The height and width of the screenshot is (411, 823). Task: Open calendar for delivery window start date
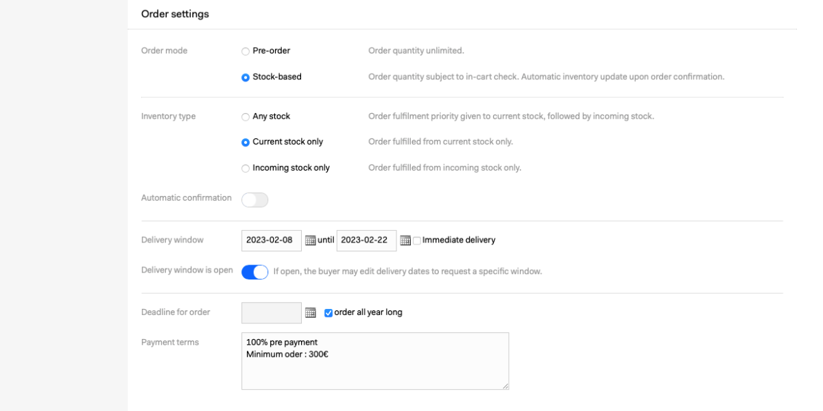(310, 240)
